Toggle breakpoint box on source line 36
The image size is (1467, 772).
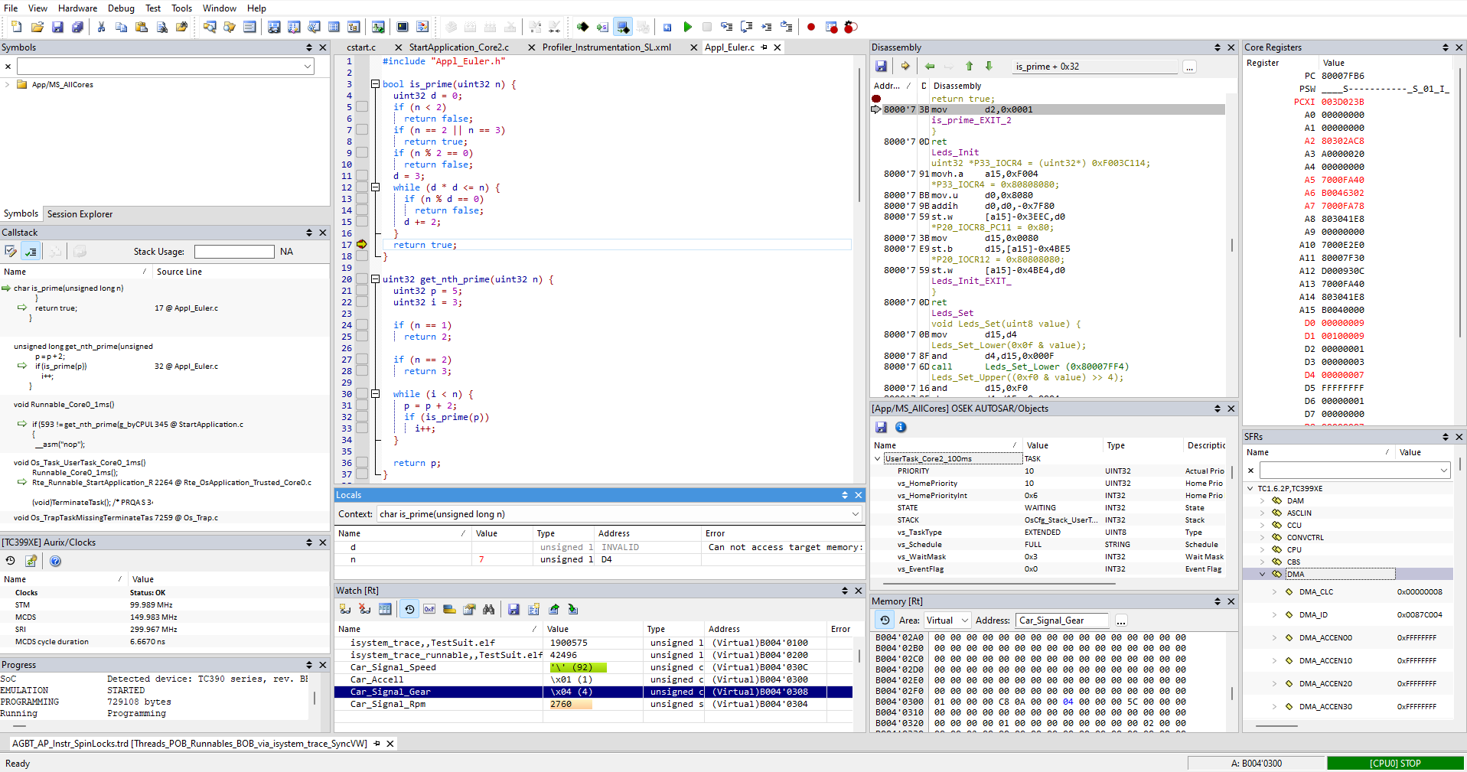(362, 463)
